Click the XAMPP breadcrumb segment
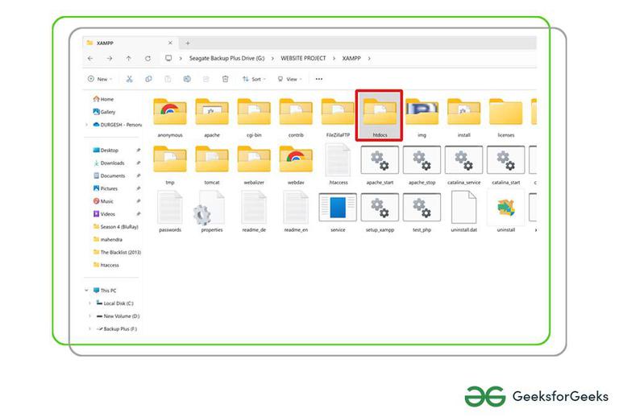This screenshot has height=417, width=619. (x=351, y=58)
